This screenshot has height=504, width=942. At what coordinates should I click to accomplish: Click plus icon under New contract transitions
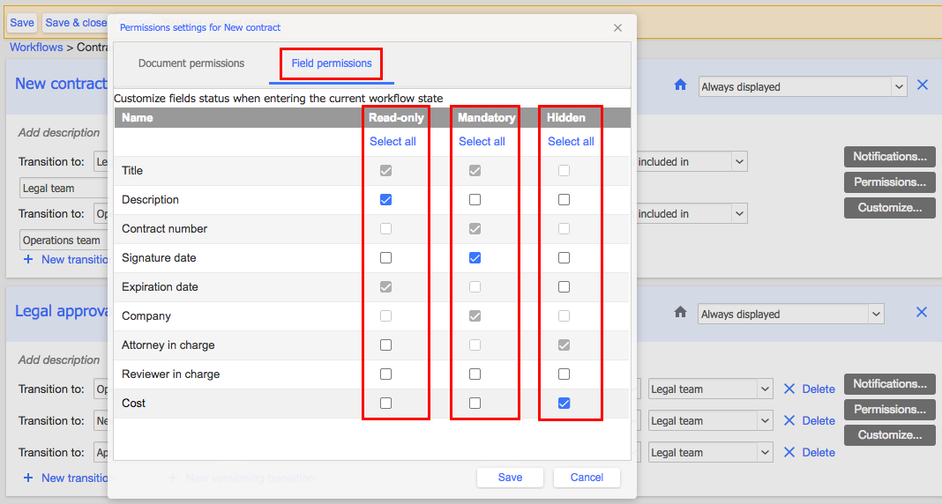[28, 259]
